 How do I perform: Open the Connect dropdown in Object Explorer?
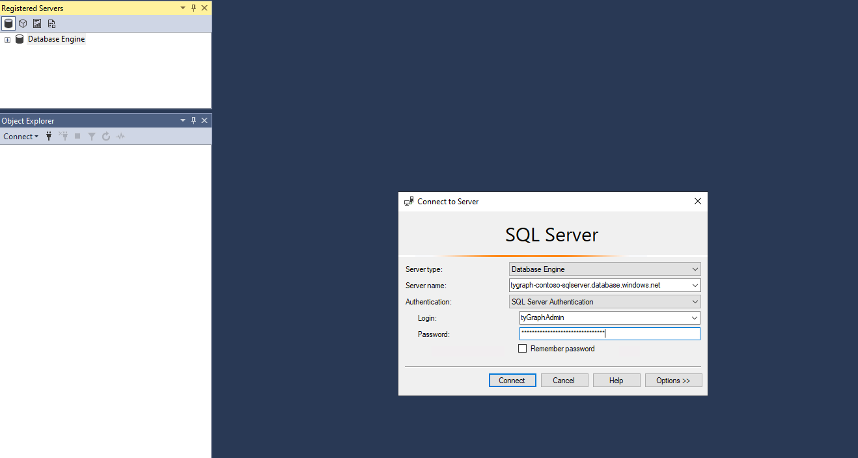pos(21,137)
